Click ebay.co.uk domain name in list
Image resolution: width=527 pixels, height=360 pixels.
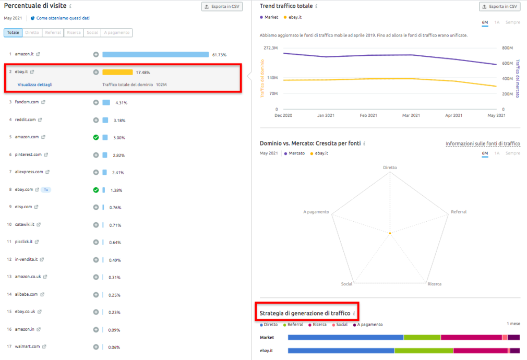[25, 311]
